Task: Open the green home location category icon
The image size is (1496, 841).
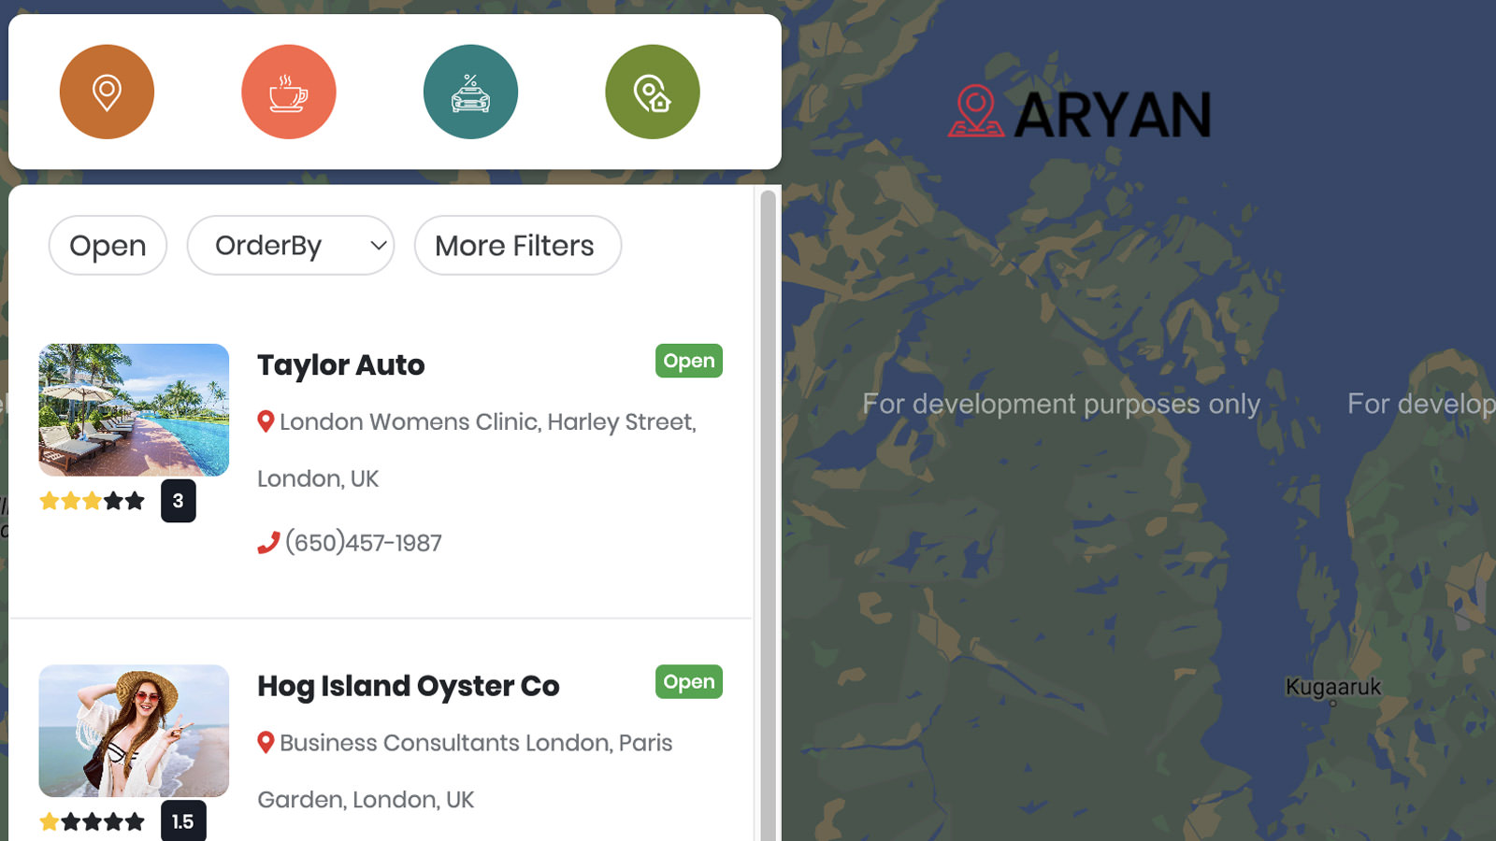Action: pyautogui.click(x=652, y=92)
